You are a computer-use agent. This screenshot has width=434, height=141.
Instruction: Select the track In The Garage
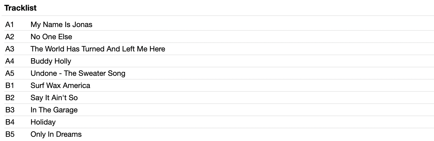point(54,110)
